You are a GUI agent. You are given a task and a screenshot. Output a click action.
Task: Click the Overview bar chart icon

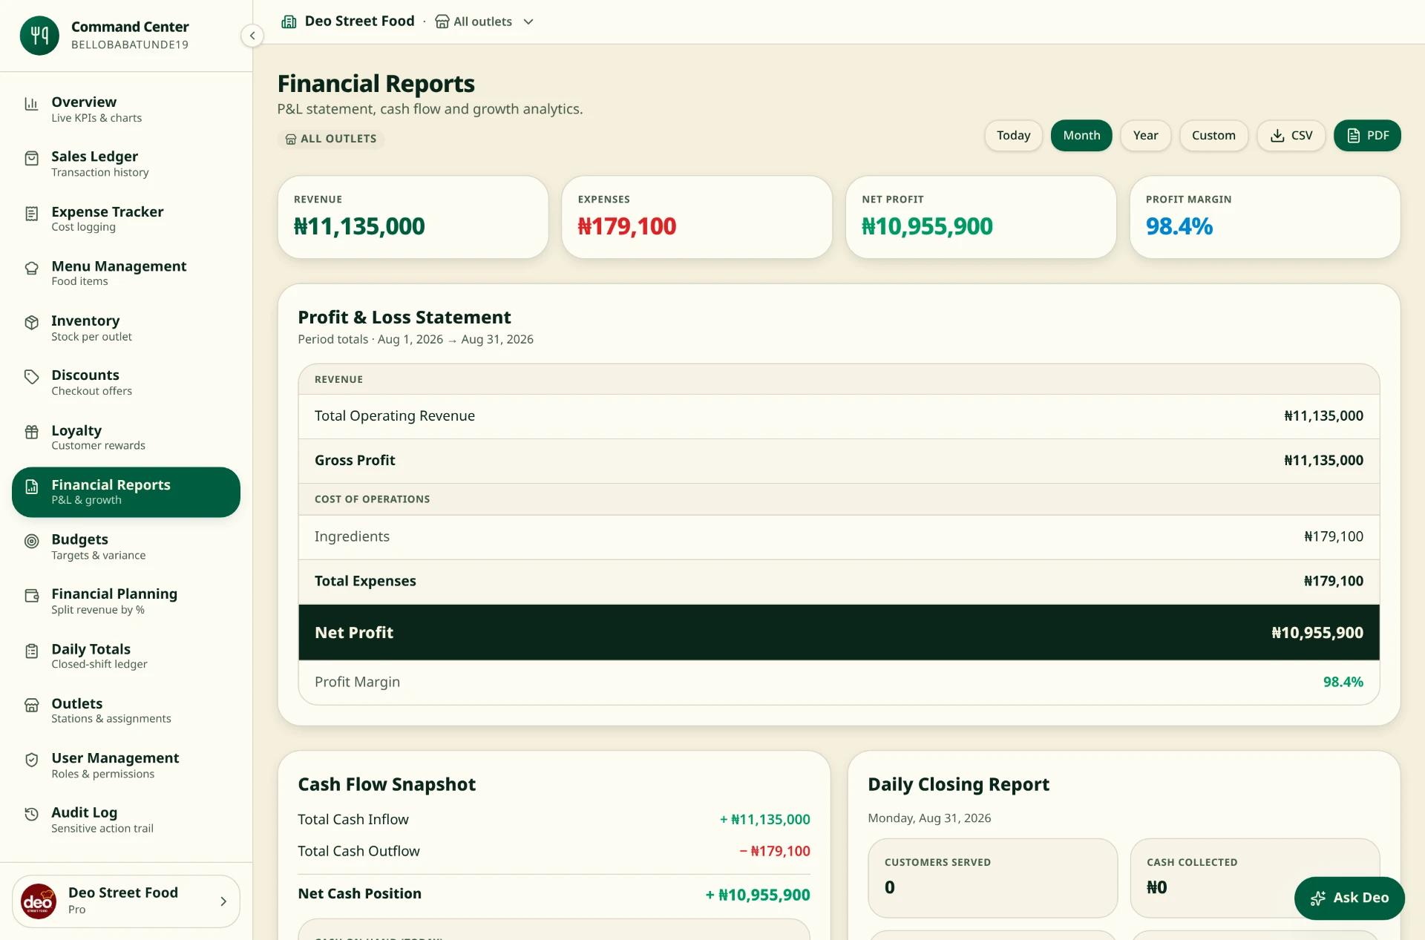tap(31, 104)
